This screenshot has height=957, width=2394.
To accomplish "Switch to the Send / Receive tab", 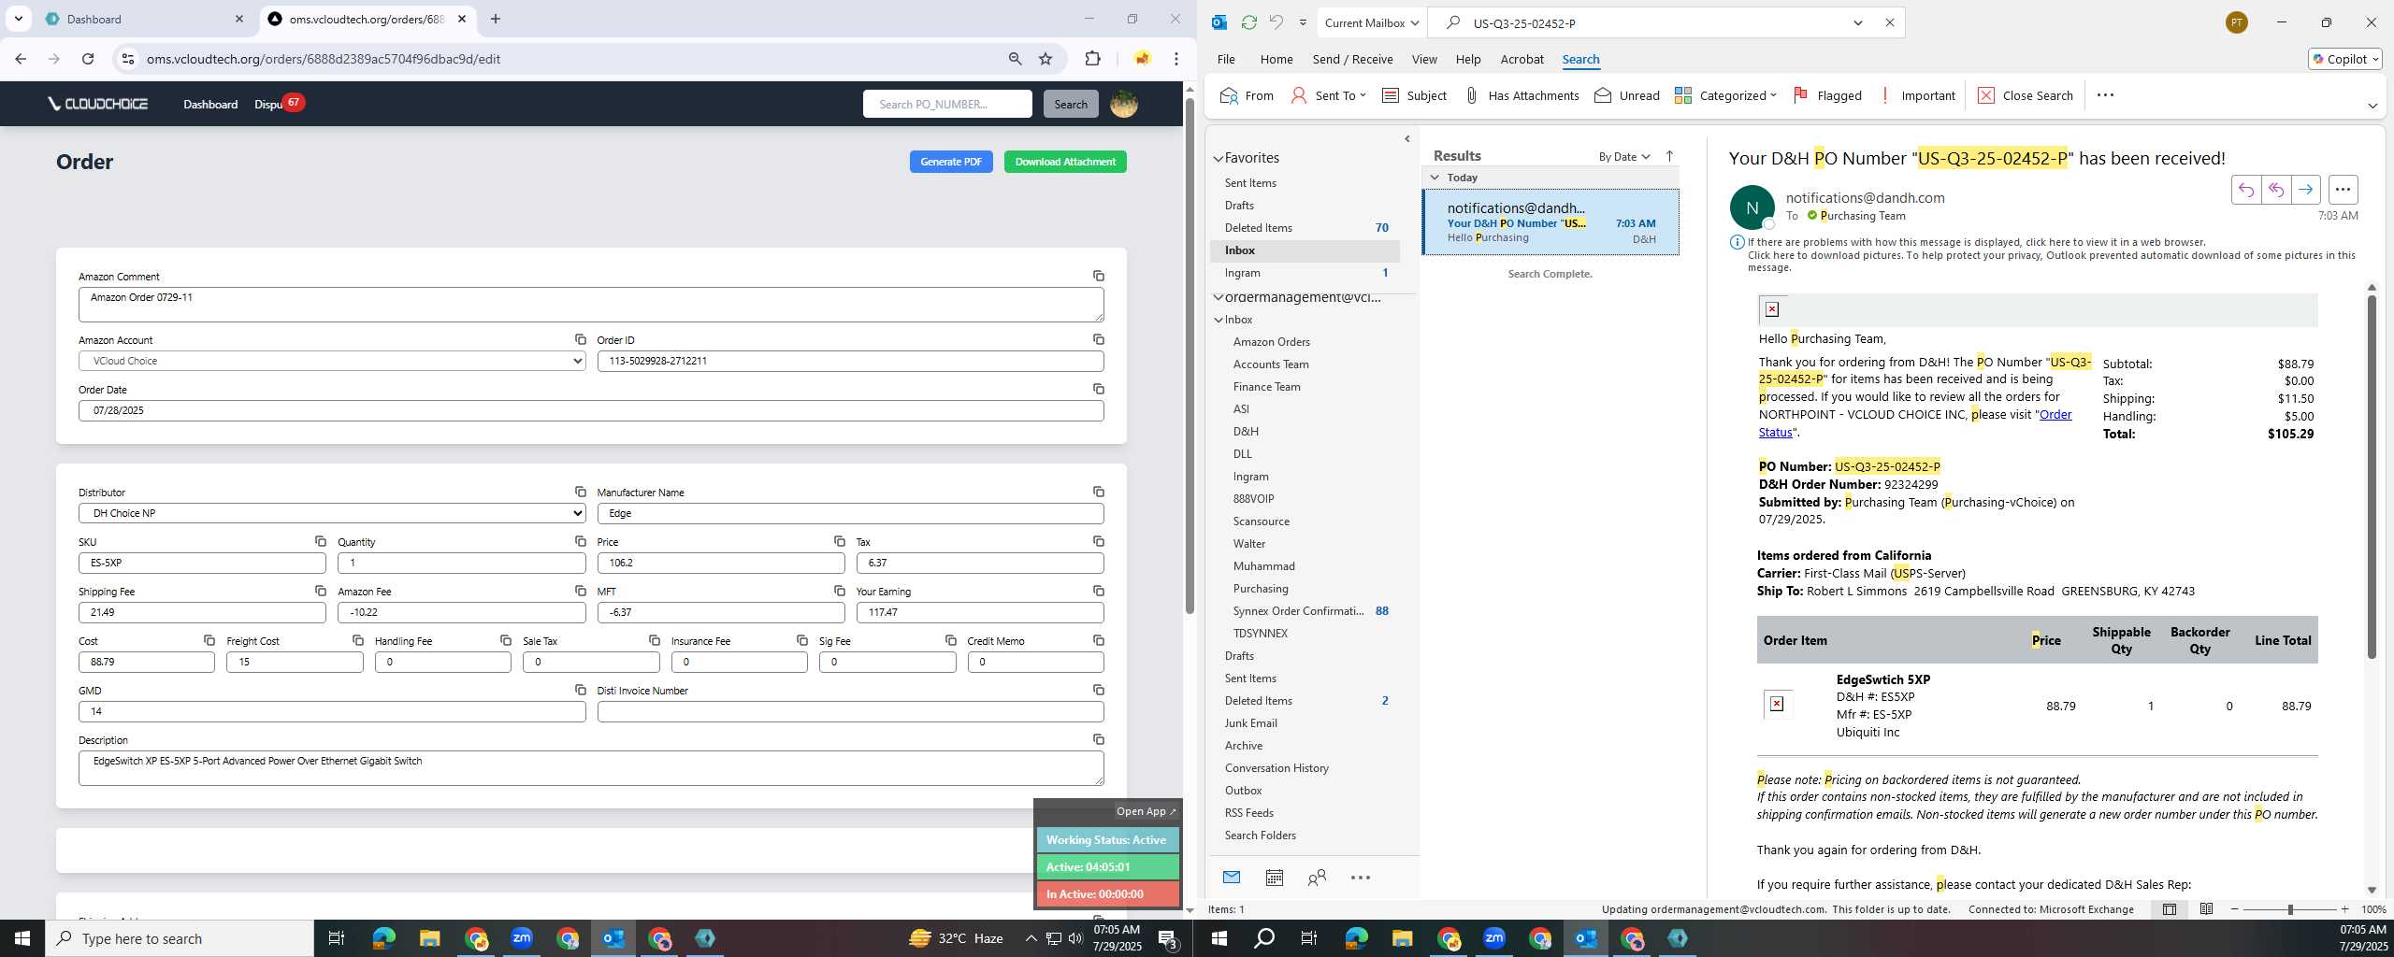I will coord(1352,59).
